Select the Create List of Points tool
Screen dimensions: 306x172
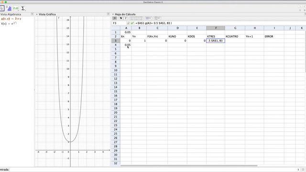pyautogui.click(x=16, y=9)
